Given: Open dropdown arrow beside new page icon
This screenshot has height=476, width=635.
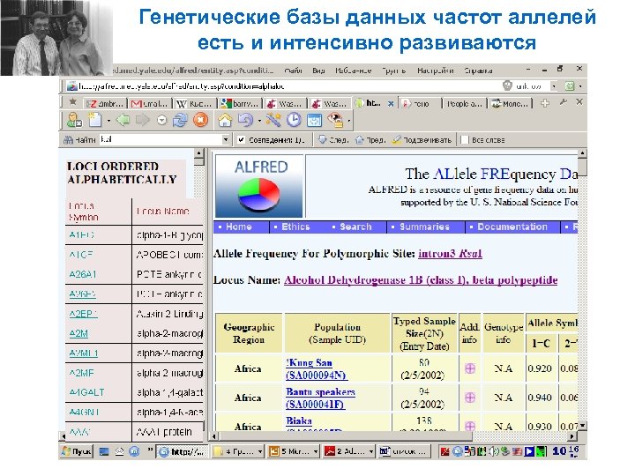Looking at the screenshot, I should [x=108, y=121].
